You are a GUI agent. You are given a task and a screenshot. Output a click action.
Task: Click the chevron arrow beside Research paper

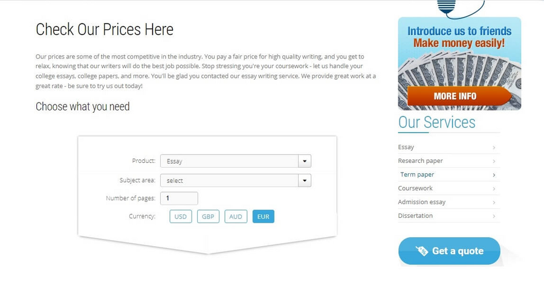click(x=494, y=161)
